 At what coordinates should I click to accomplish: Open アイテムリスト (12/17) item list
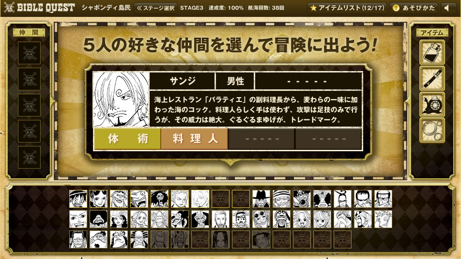pyautogui.click(x=347, y=8)
